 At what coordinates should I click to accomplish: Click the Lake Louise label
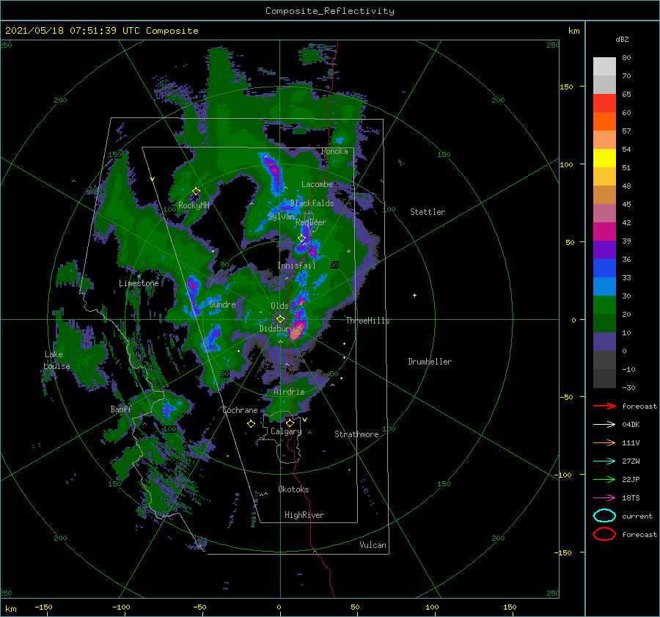tap(56, 360)
